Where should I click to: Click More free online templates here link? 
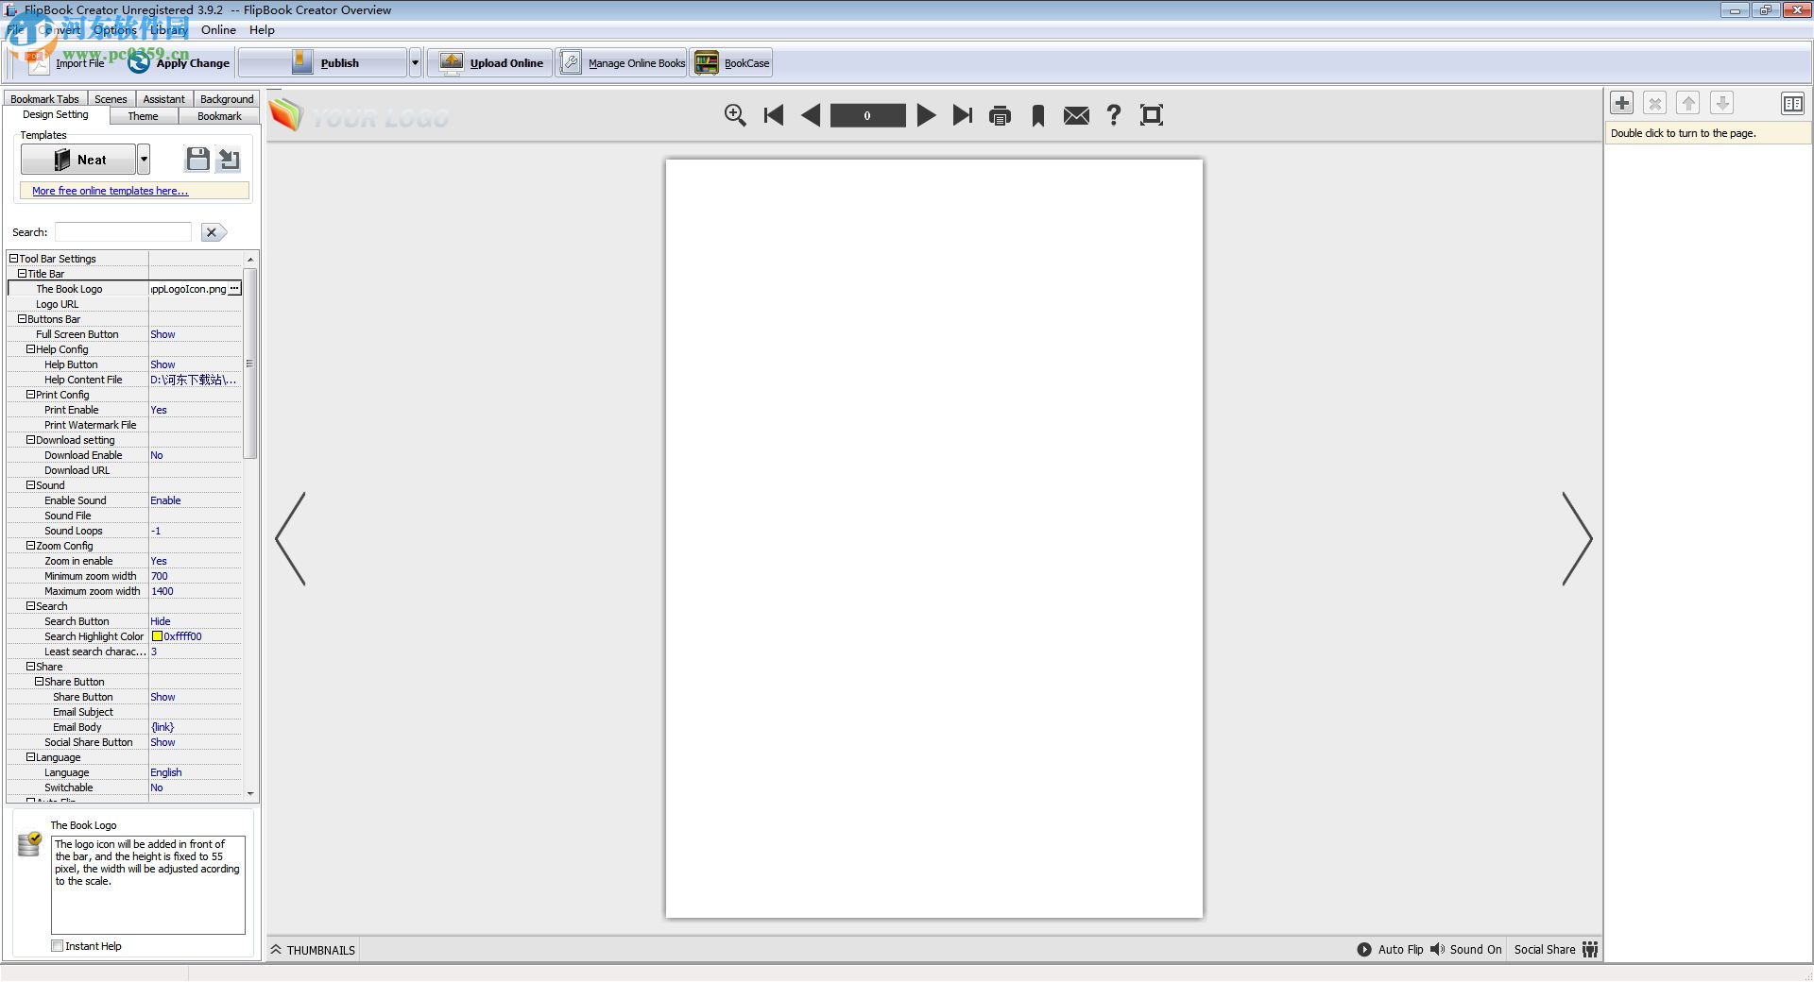(109, 191)
